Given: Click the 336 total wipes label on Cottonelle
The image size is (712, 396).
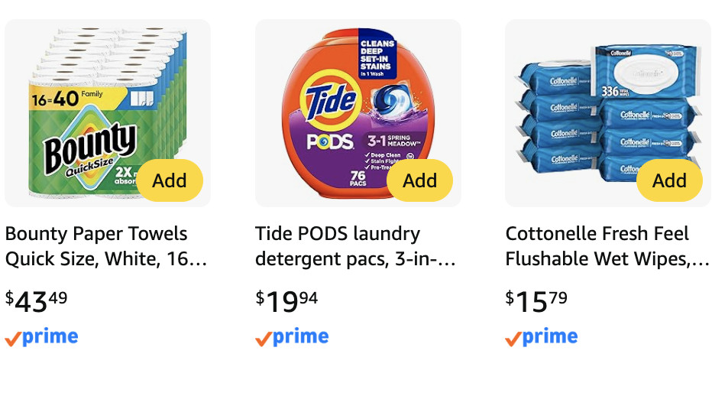Looking at the screenshot, I should tap(620, 91).
